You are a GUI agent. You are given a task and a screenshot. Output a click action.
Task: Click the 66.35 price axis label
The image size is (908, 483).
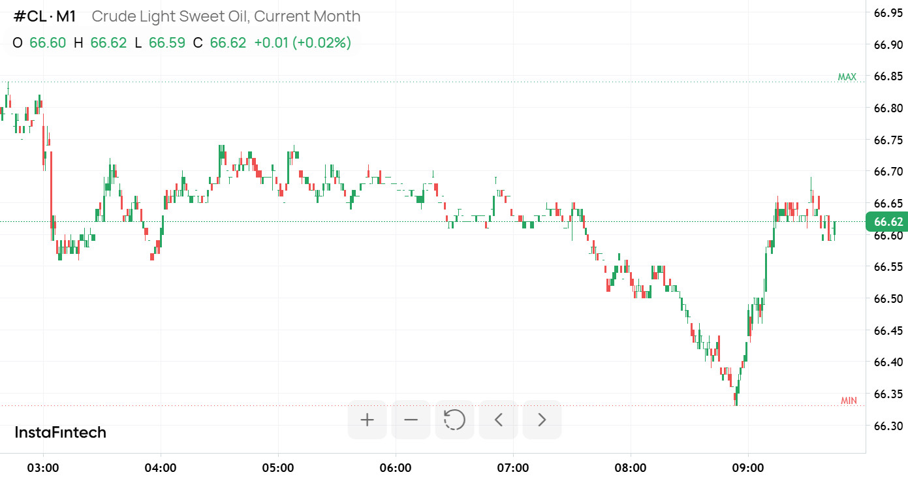click(888, 394)
